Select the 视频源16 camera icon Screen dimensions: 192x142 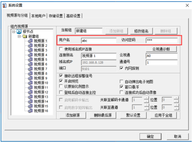(30, 111)
